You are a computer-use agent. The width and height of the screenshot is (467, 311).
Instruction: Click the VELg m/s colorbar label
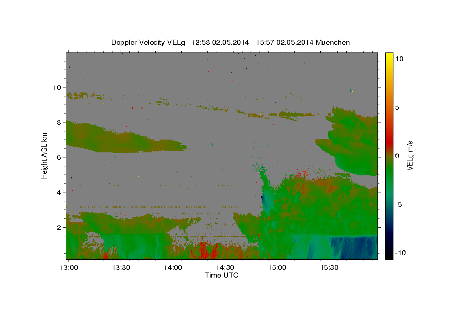coord(409,155)
